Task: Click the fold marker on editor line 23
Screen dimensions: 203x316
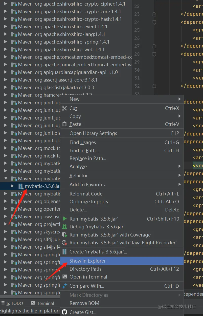Action: 154,14
